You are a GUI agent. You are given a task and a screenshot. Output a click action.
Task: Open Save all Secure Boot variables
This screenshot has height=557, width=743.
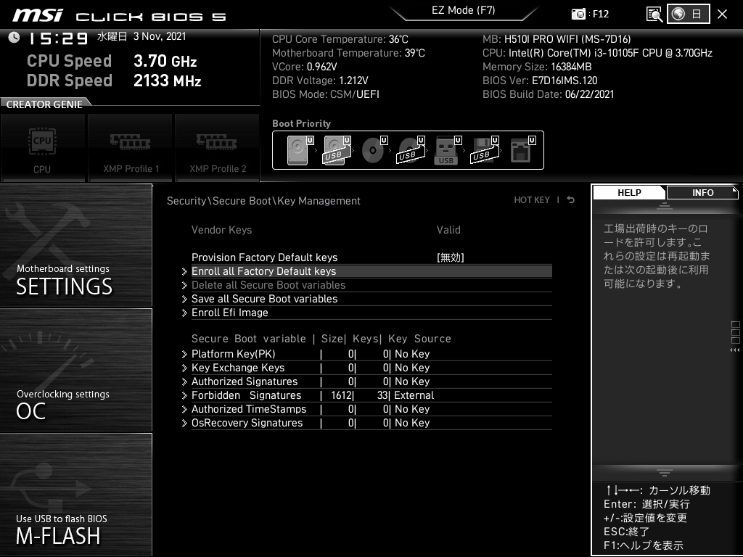point(264,299)
